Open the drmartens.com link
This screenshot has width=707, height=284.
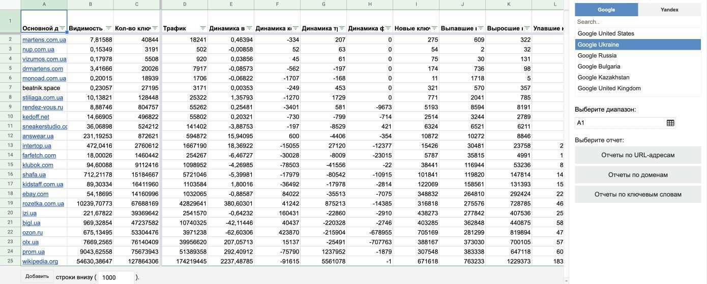[x=43, y=68]
